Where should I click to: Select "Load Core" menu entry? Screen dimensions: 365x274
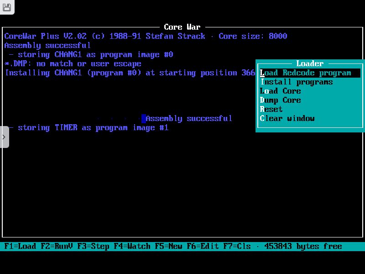click(280, 91)
